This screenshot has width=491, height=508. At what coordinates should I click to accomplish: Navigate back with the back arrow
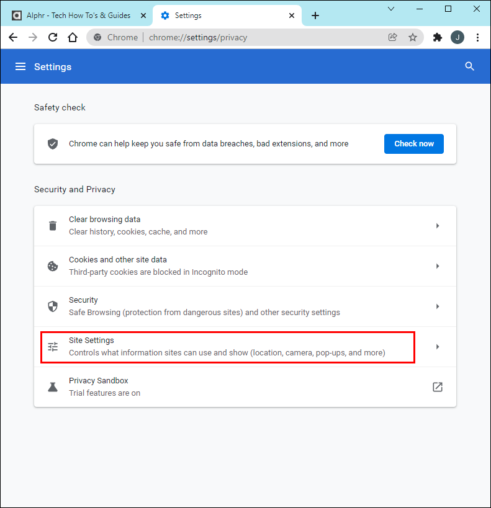(13, 37)
